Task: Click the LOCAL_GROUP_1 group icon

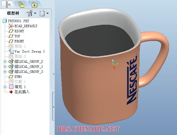Action: tap(11, 67)
